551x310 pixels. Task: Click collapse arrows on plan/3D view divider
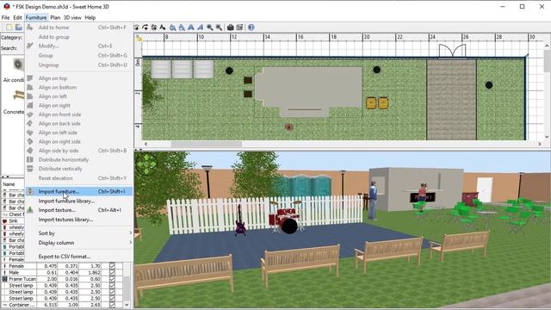pos(139,149)
